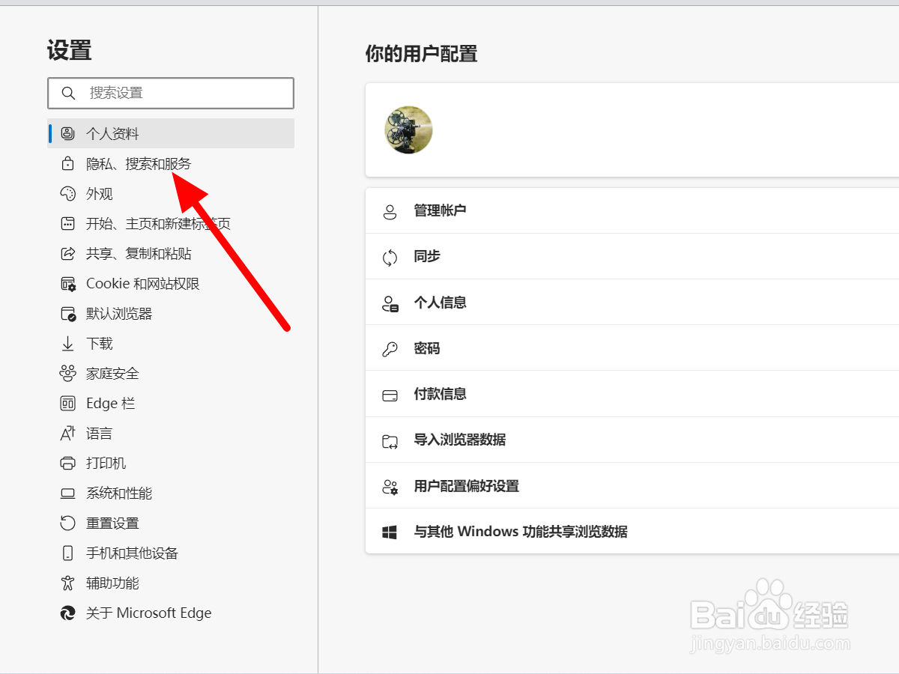This screenshot has width=899, height=674.
Task: Select 个人资料 in the settings sidebar
Action: tap(171, 133)
